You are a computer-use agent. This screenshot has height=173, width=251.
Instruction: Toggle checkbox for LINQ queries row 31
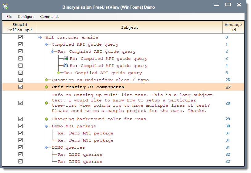coord(20,147)
